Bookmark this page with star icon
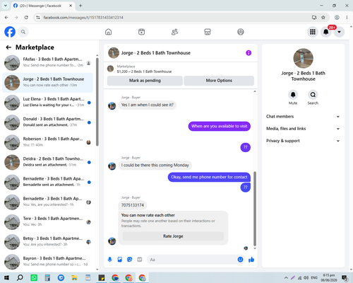353x283 pixels. pos(323,18)
